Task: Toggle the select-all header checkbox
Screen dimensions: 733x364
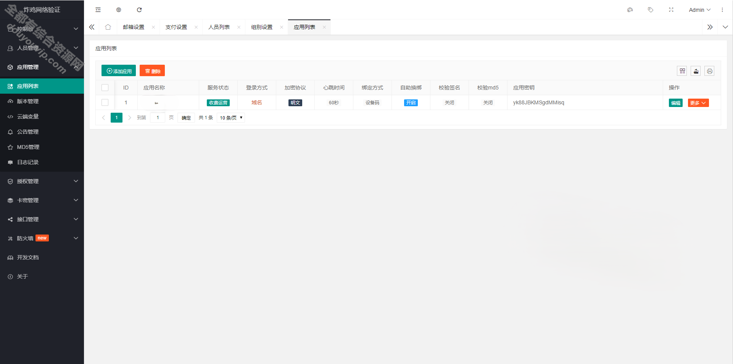Action: click(x=105, y=88)
